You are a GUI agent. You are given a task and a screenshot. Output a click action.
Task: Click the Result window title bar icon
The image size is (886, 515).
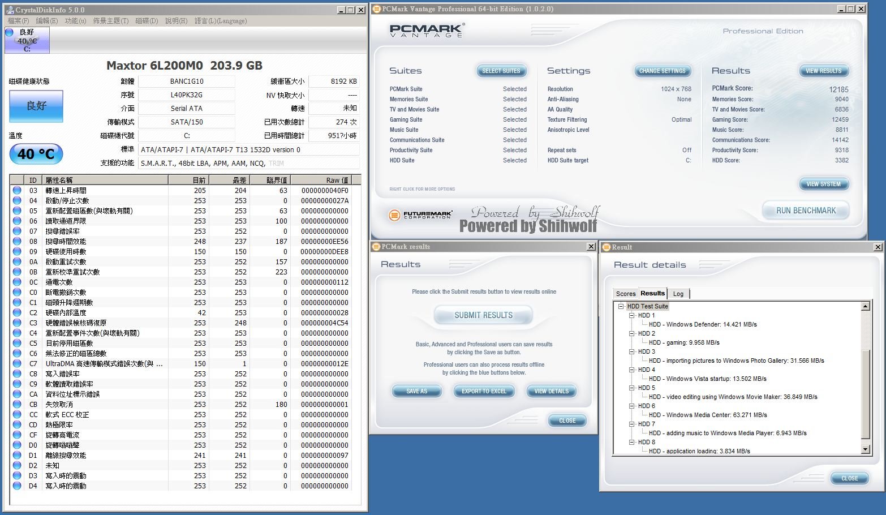(x=607, y=247)
